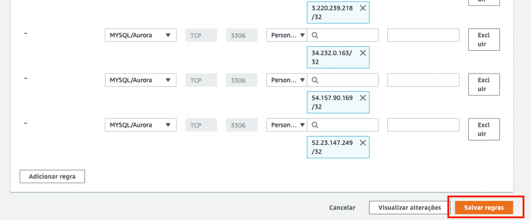The image size is (531, 220).
Task: Click source search box above 52.23.147.249/32
Action: point(346,125)
